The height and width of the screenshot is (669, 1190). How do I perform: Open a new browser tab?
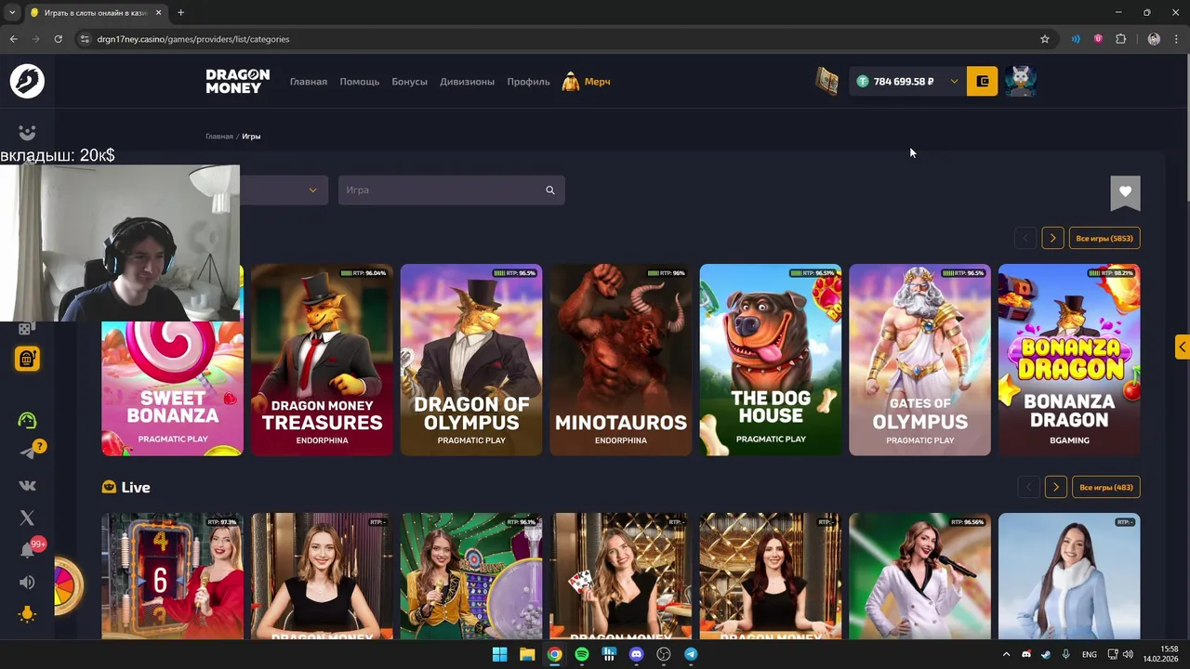[180, 13]
